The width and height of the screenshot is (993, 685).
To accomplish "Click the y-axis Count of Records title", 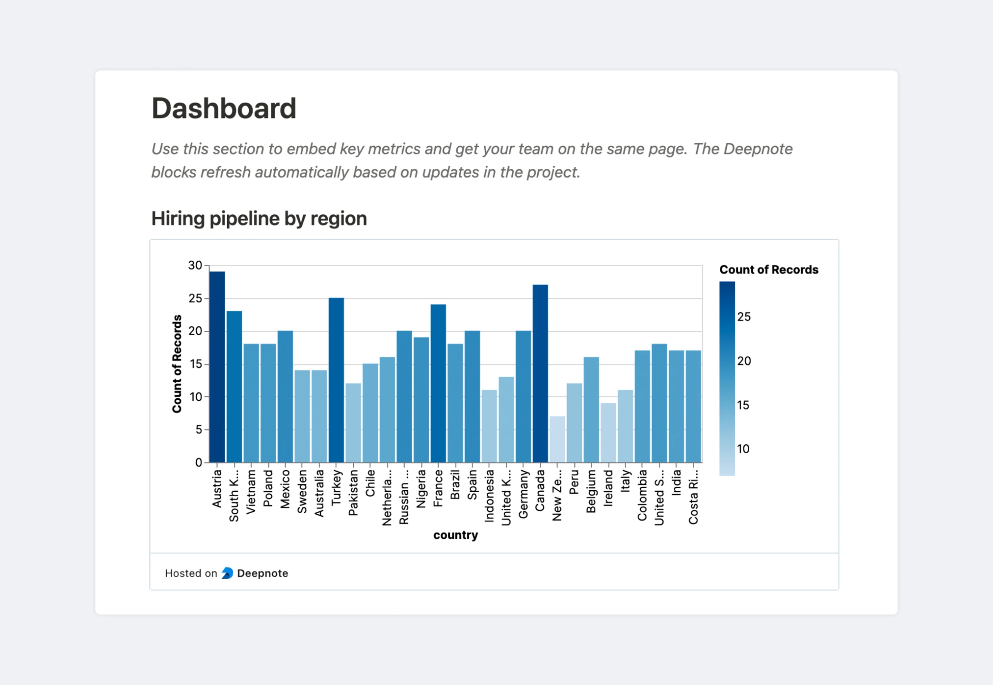I will 177,364.
